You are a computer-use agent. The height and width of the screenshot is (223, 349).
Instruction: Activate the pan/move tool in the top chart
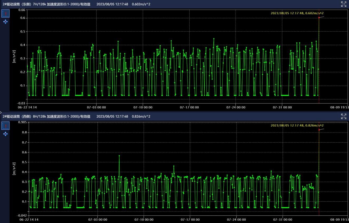pyautogui.click(x=6, y=22)
